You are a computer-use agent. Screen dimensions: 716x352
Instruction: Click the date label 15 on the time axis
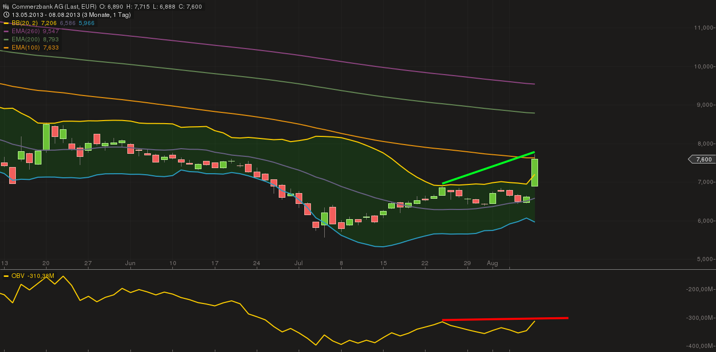coord(383,263)
